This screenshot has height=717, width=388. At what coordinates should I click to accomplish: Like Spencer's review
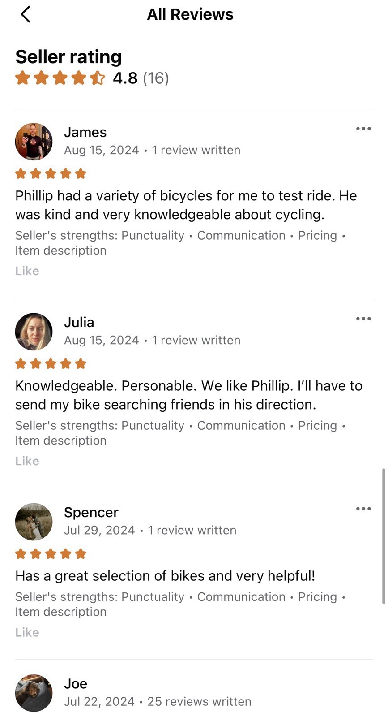27,632
